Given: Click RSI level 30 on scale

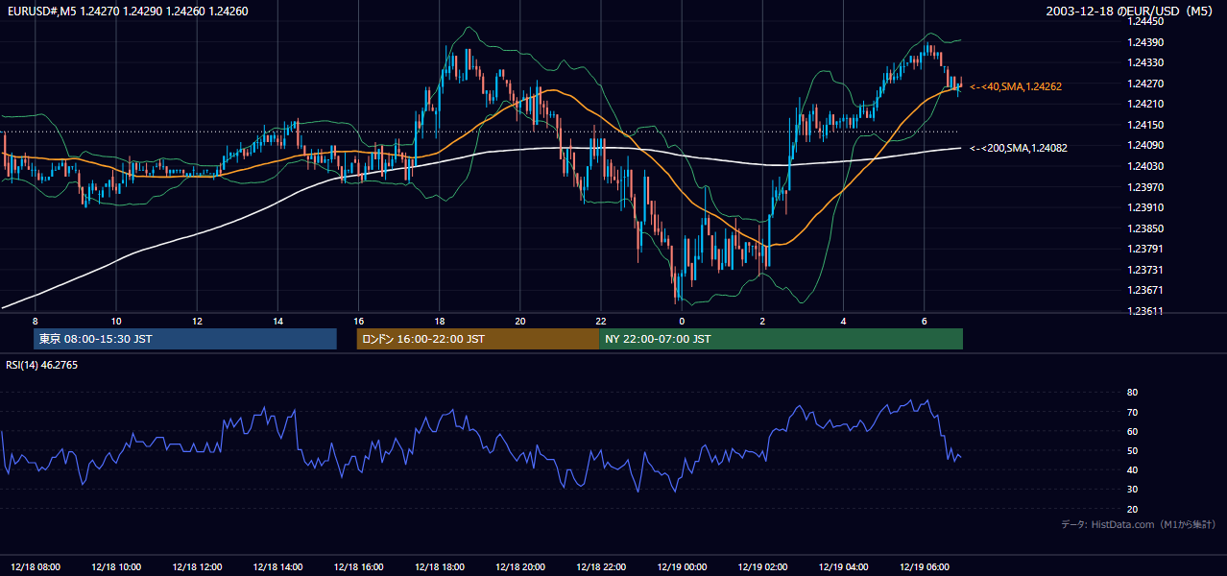Looking at the screenshot, I should pos(1132,490).
